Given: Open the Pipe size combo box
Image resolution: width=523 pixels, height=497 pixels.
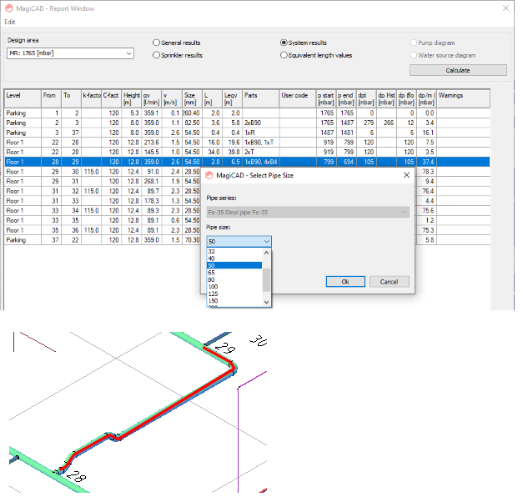Looking at the screenshot, I should click(239, 241).
